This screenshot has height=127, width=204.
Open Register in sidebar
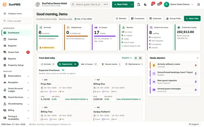16,46
